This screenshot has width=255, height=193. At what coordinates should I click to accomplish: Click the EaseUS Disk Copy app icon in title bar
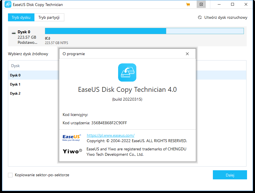click(x=8, y=4)
